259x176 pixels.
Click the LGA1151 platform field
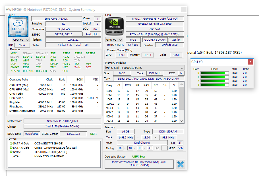pos(73,40)
